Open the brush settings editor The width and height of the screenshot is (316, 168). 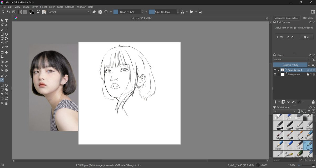point(38,12)
